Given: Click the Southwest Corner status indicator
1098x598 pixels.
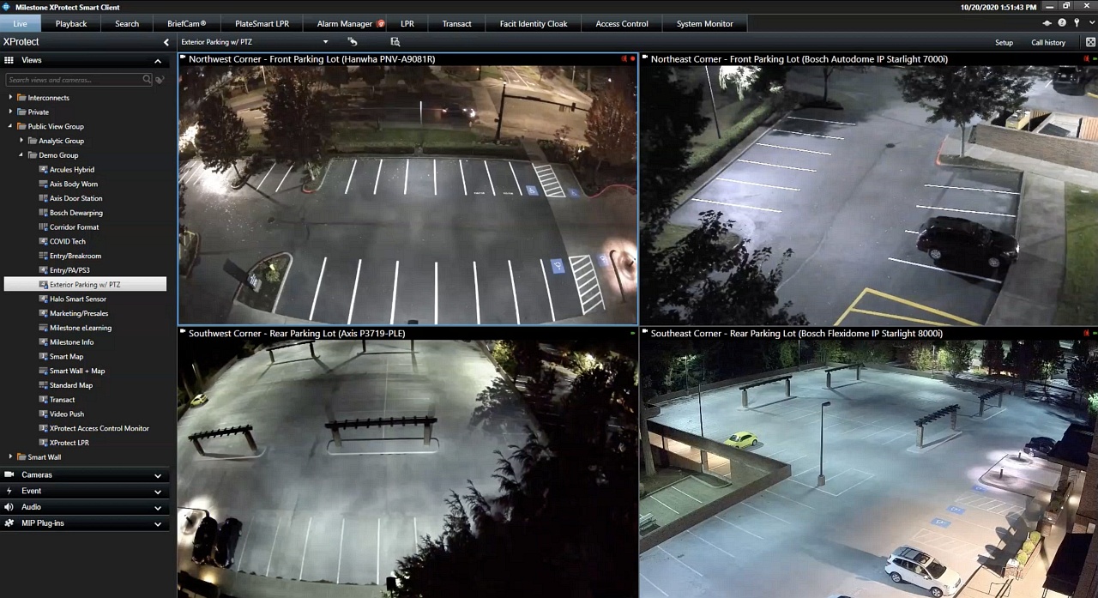Looking at the screenshot, I should pos(632,333).
